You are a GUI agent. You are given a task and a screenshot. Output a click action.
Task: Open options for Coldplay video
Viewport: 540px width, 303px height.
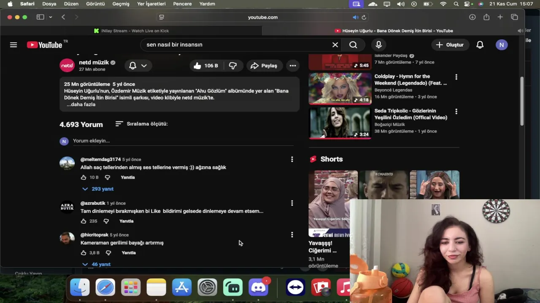(456, 77)
